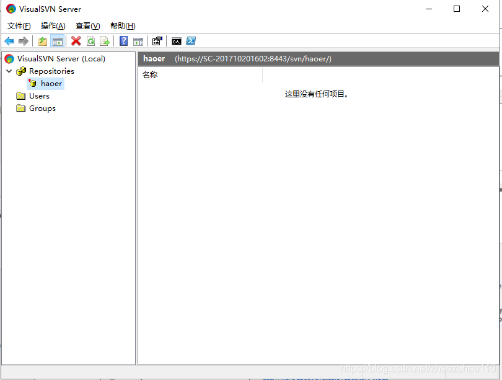Launch the command prompt toolbar icon

coord(177,41)
